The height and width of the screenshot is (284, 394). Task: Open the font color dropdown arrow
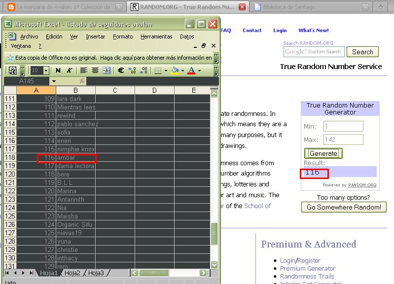[x=200, y=71]
